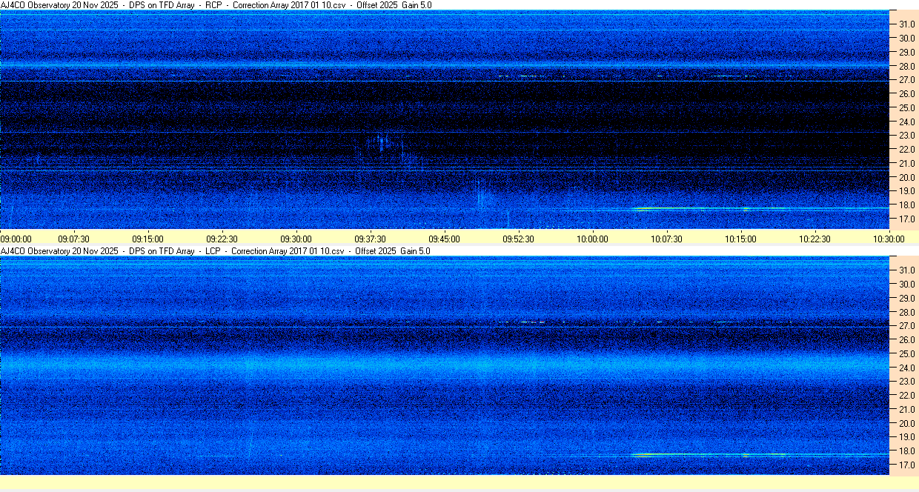This screenshot has width=919, height=492.
Task: Pick the 10:22:30 time label
Action: pyautogui.click(x=815, y=239)
